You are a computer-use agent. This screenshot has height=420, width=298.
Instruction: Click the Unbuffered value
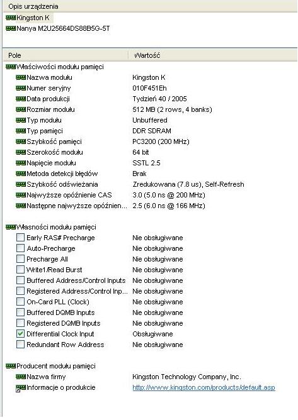pos(150,120)
